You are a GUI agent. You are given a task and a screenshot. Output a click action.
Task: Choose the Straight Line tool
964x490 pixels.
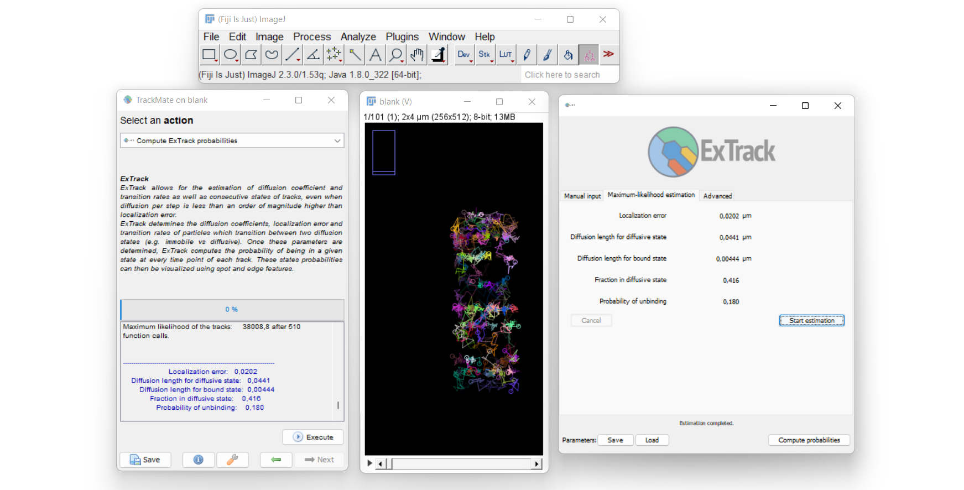tap(292, 55)
